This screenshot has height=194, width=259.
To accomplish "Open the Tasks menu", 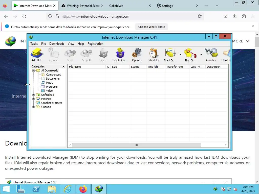I will [x=34, y=44].
